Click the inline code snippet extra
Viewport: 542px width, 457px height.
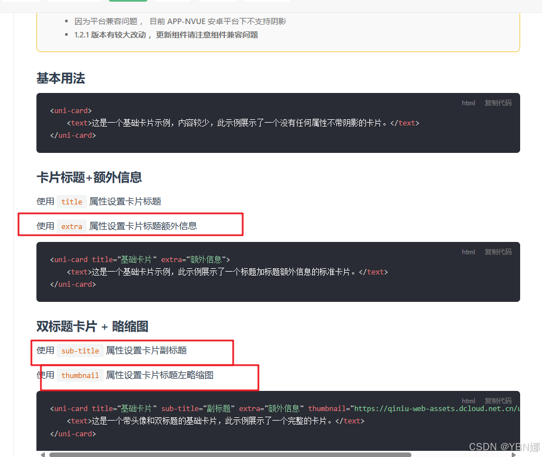click(71, 226)
